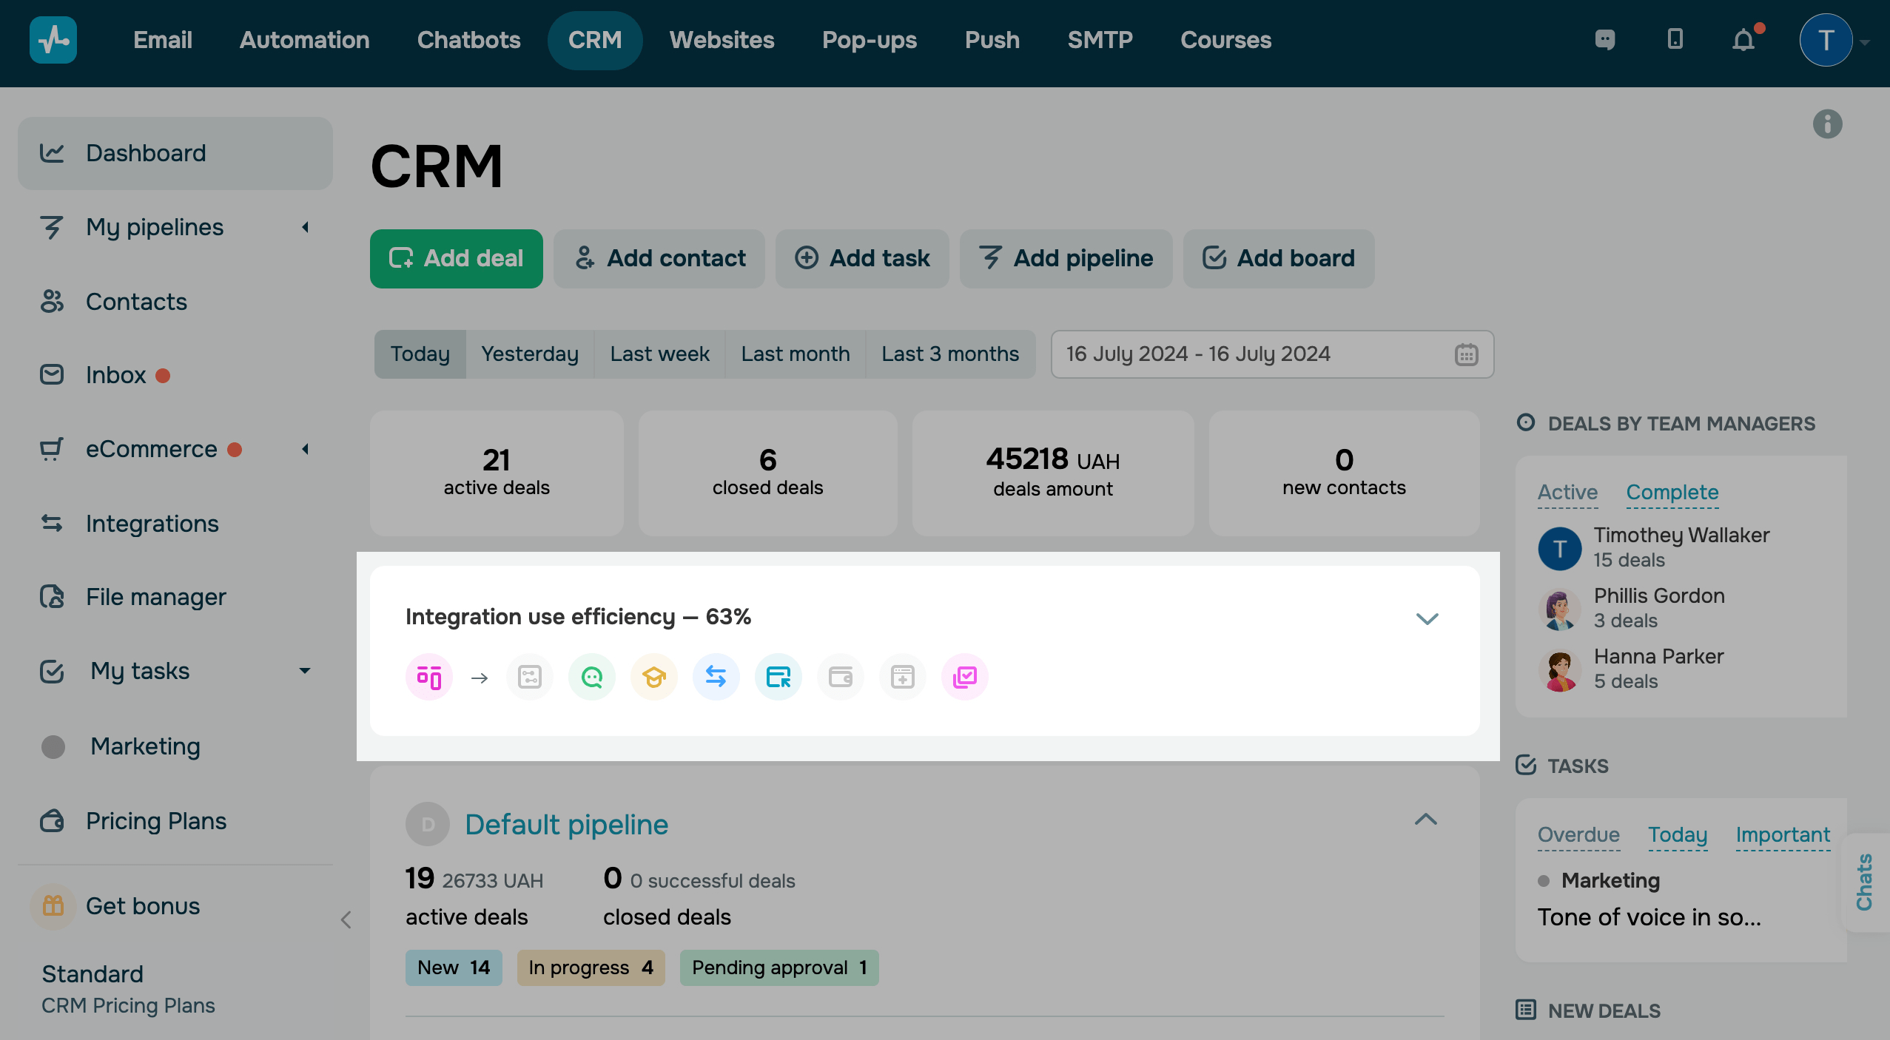Viewport: 1890px width, 1040px height.
Task: Show Overdue tasks tab
Action: pos(1578,835)
